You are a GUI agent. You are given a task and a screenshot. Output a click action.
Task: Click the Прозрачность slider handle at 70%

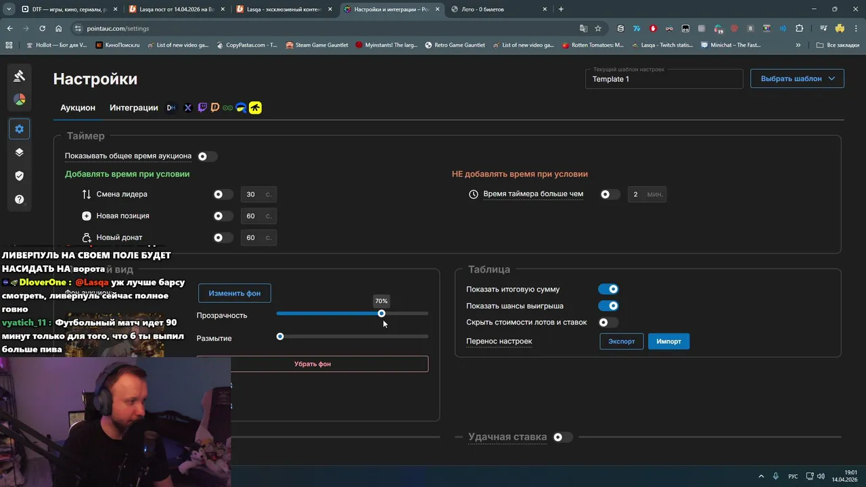pyautogui.click(x=382, y=313)
